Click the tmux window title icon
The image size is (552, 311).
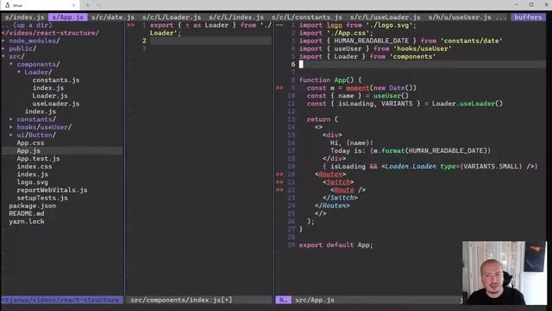coord(7,5)
